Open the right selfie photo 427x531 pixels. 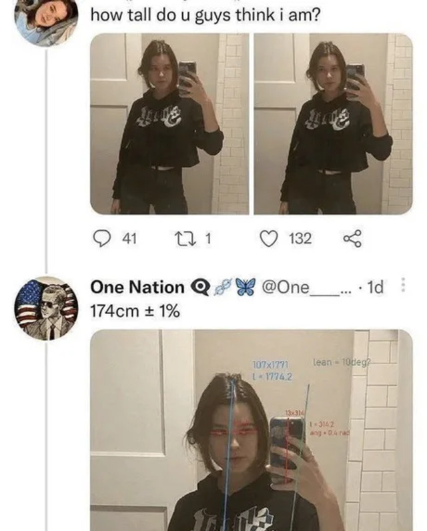[x=333, y=124]
